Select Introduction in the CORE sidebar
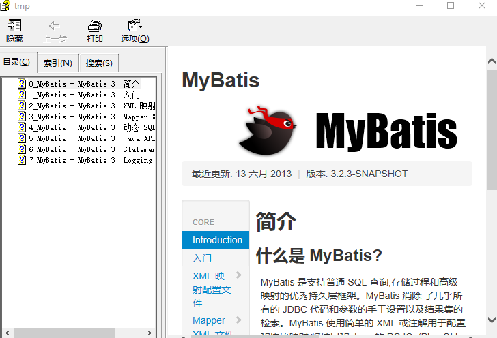 216,240
